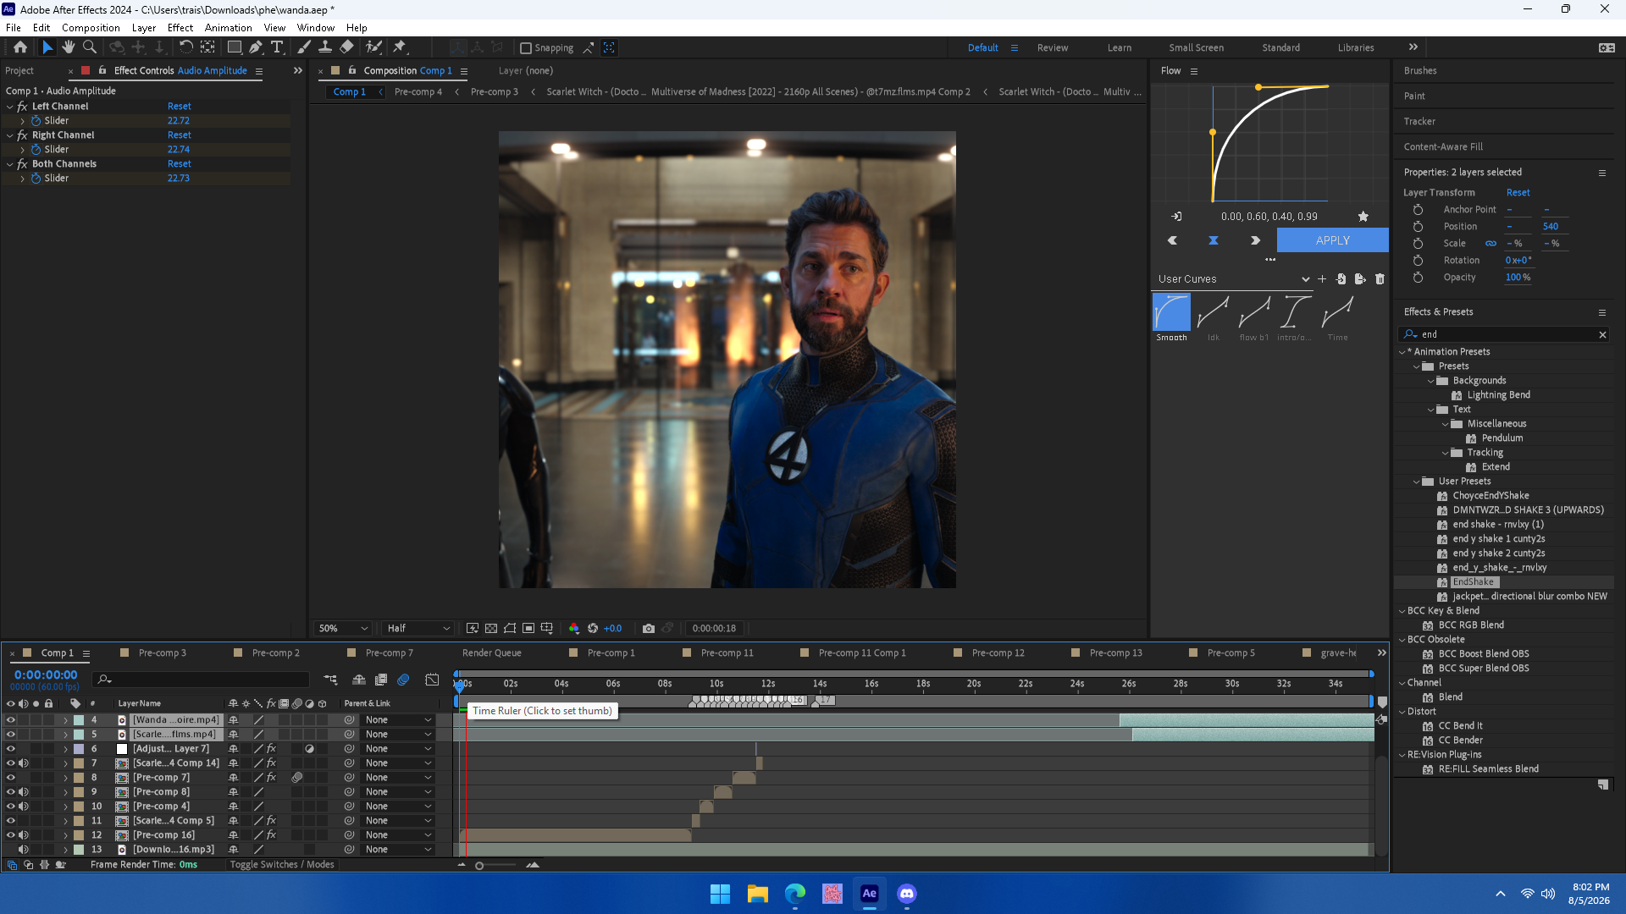
Task: Add a new curve to User Curves
Action: (x=1322, y=279)
